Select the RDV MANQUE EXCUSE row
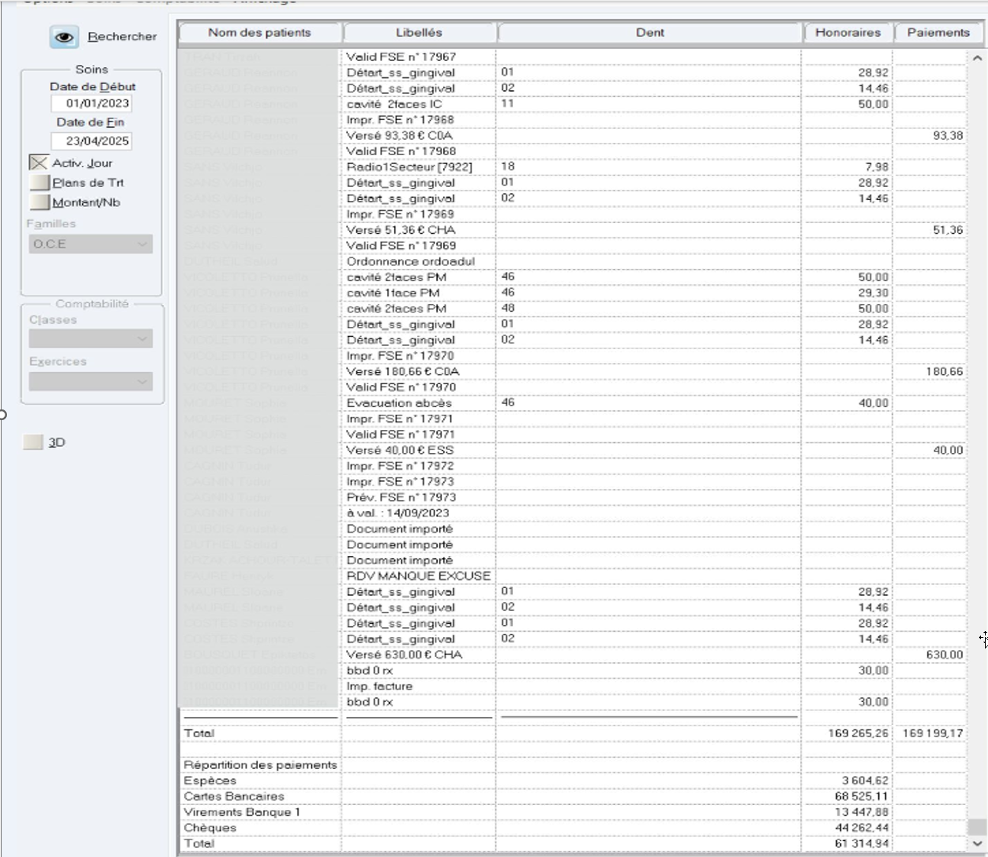 click(573, 576)
